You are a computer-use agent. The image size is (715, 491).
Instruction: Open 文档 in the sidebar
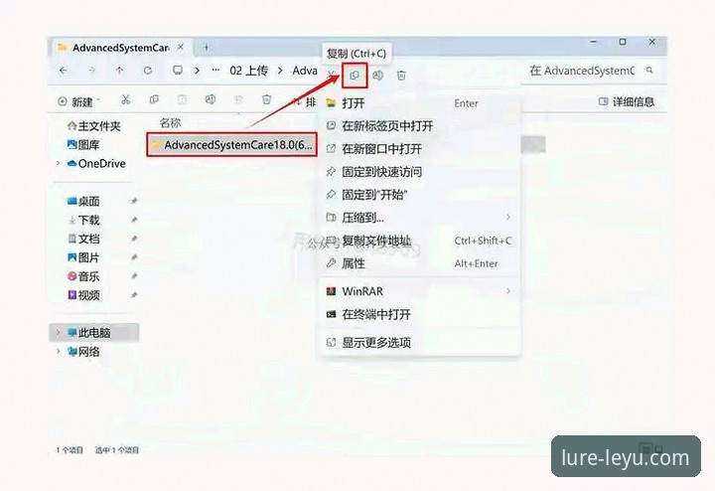(83, 239)
